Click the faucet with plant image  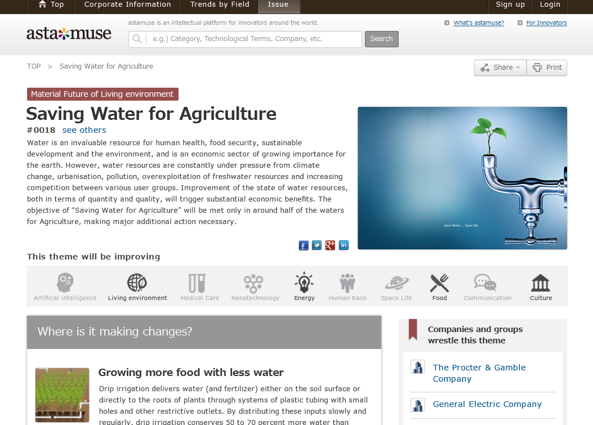[x=462, y=178]
